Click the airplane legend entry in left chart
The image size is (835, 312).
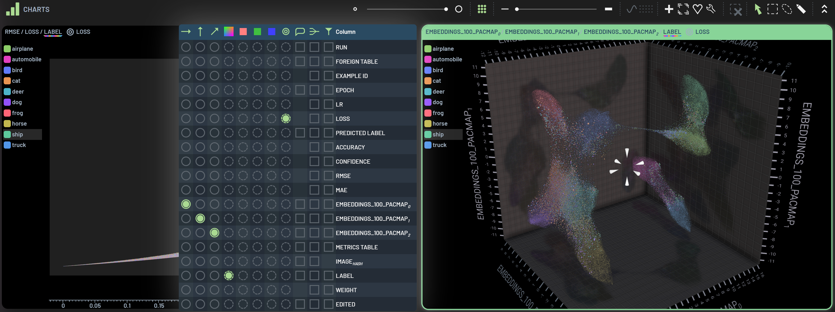[x=22, y=49]
